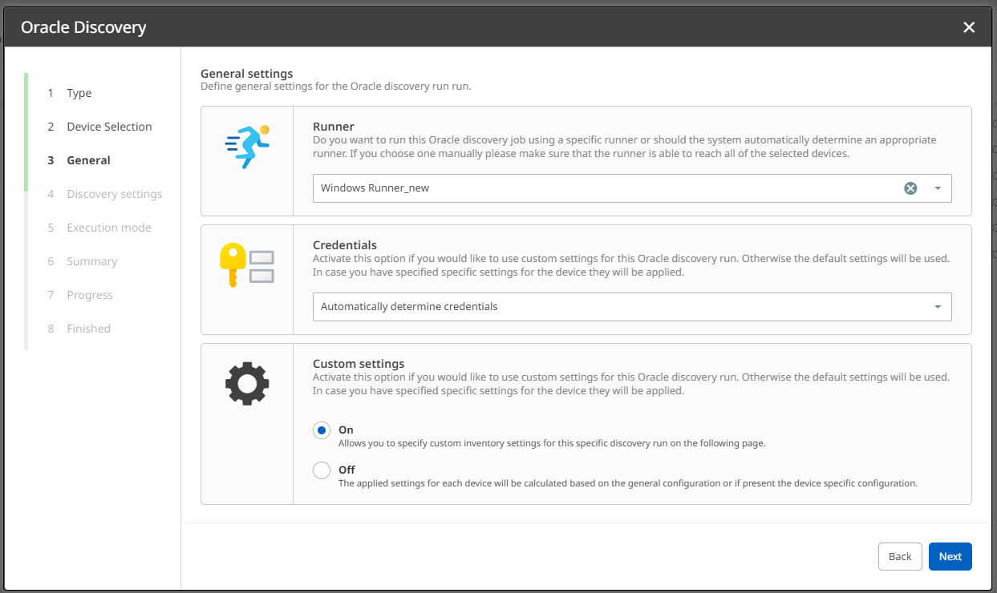Select the Off custom settings radio button
The image size is (997, 593).
pos(322,470)
